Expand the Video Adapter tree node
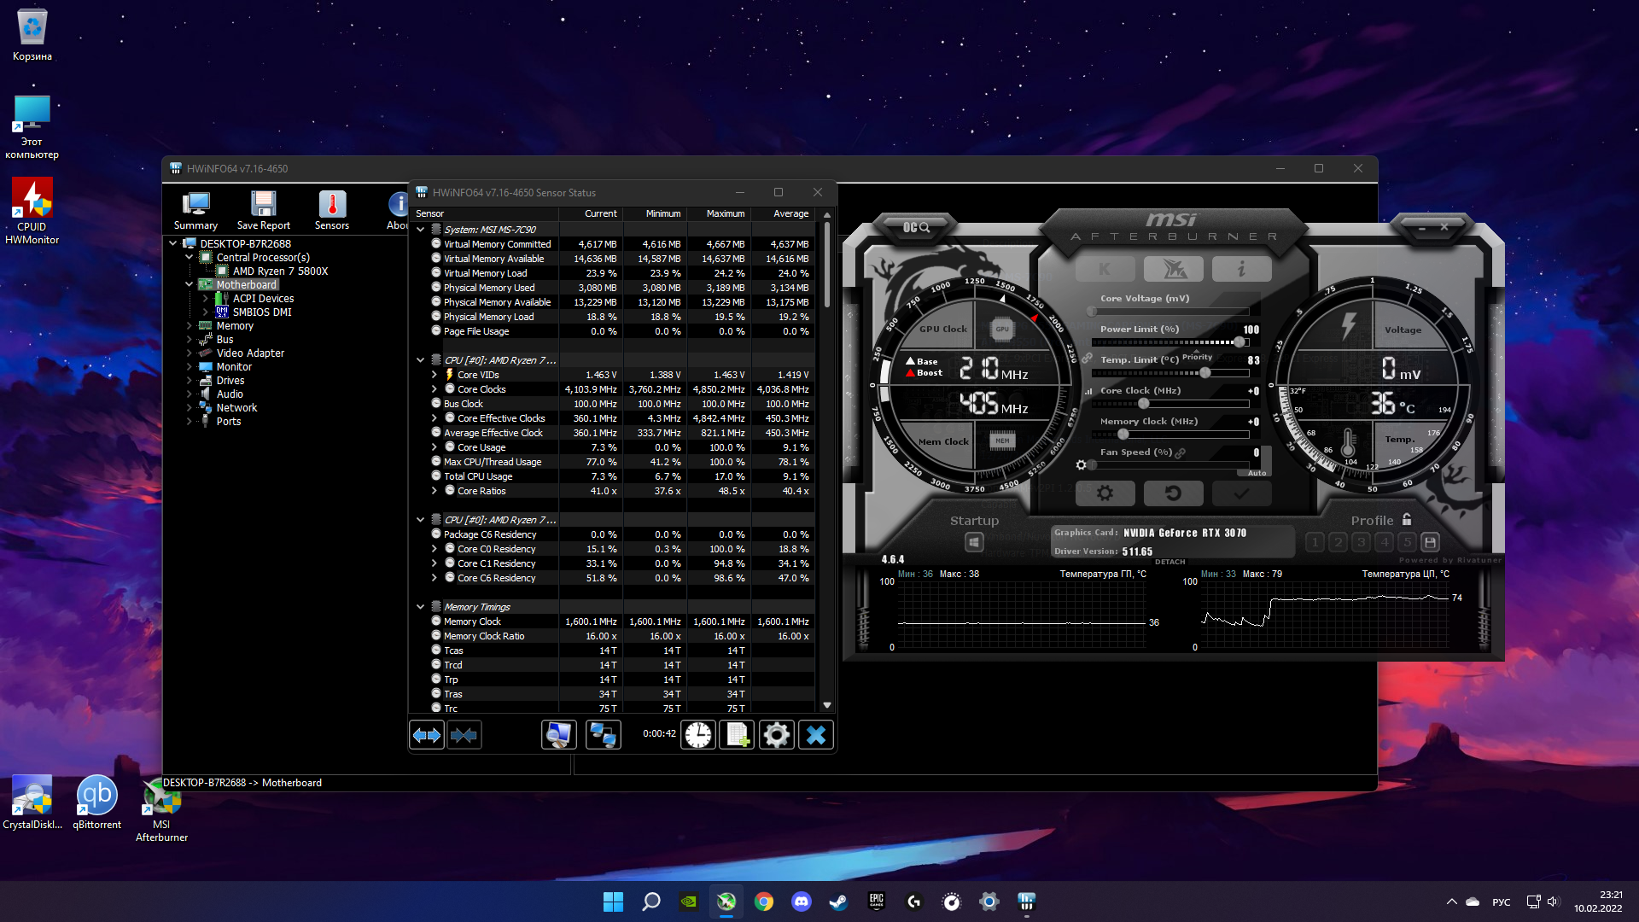This screenshot has height=922, width=1639. point(190,353)
